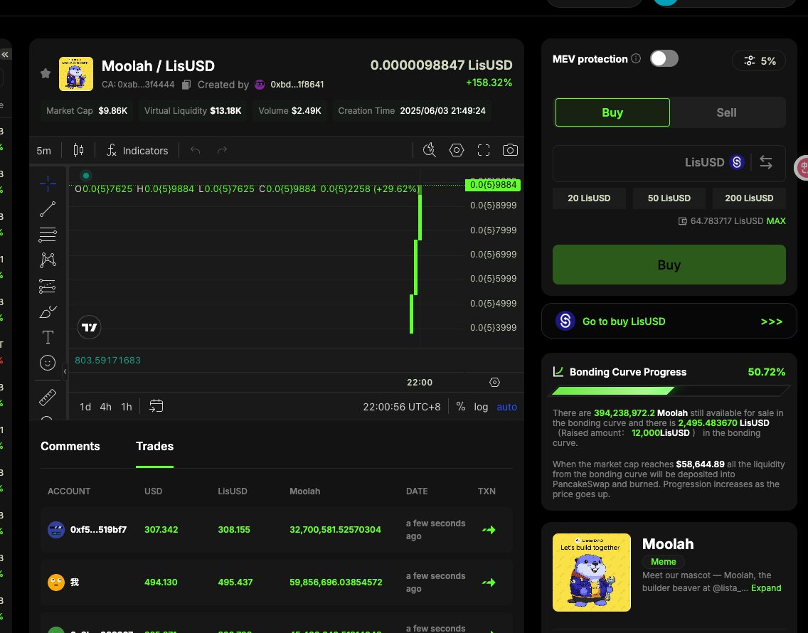Open the time axis settings gear
This screenshot has height=633, width=808.
tap(495, 383)
